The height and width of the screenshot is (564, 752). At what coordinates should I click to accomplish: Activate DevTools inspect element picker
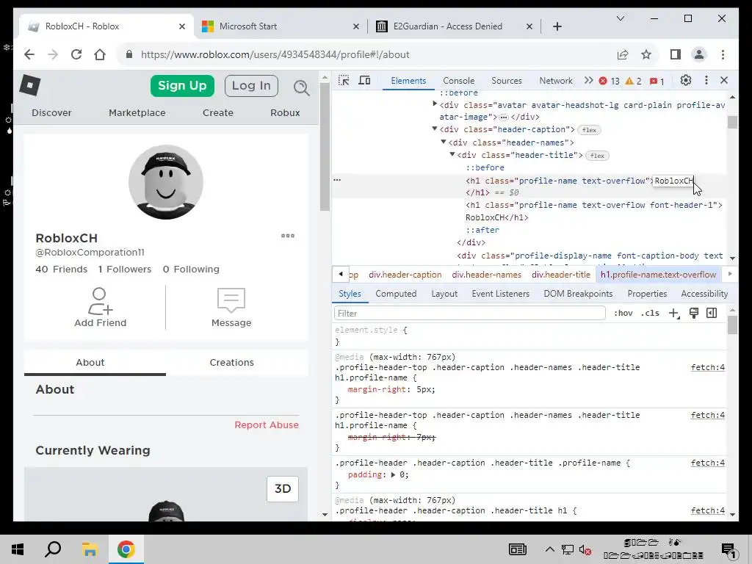[344, 81]
